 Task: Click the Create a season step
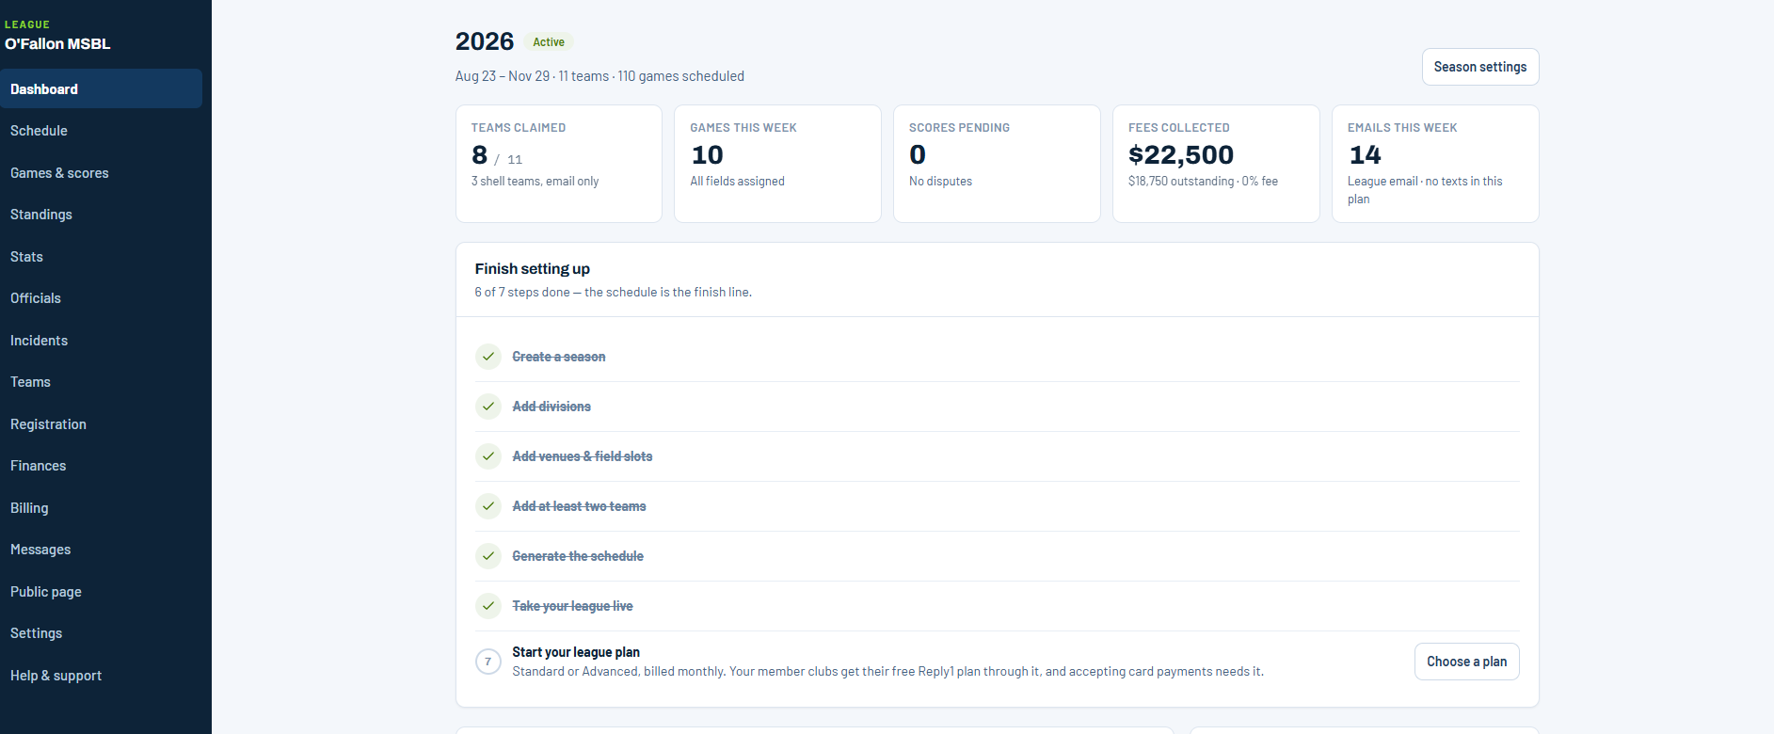pos(559,357)
